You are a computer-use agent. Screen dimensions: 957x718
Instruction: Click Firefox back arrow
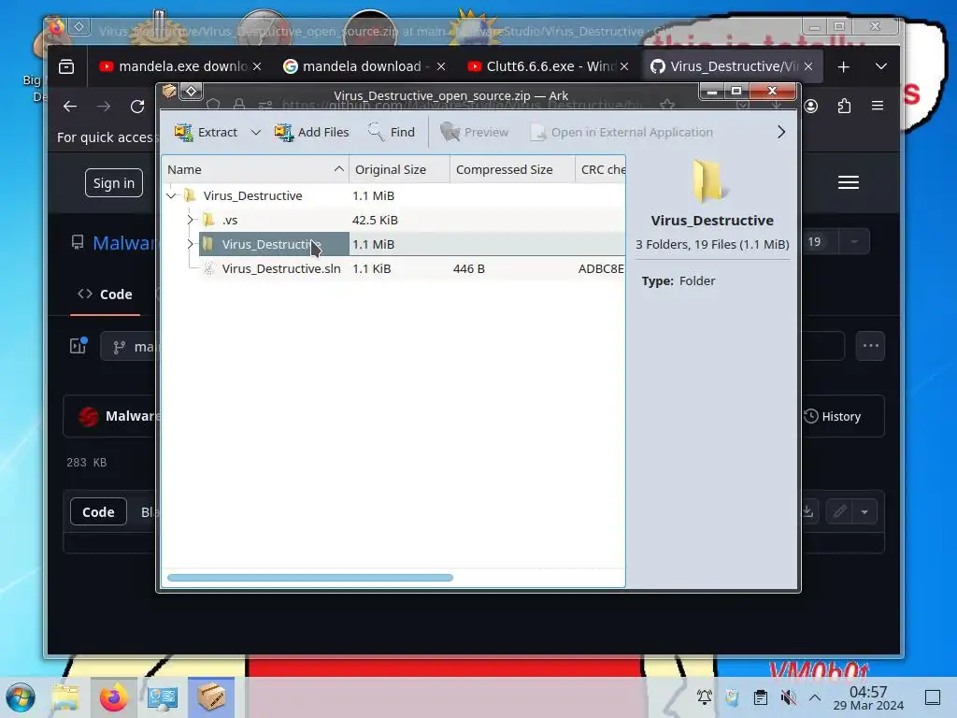(x=70, y=107)
